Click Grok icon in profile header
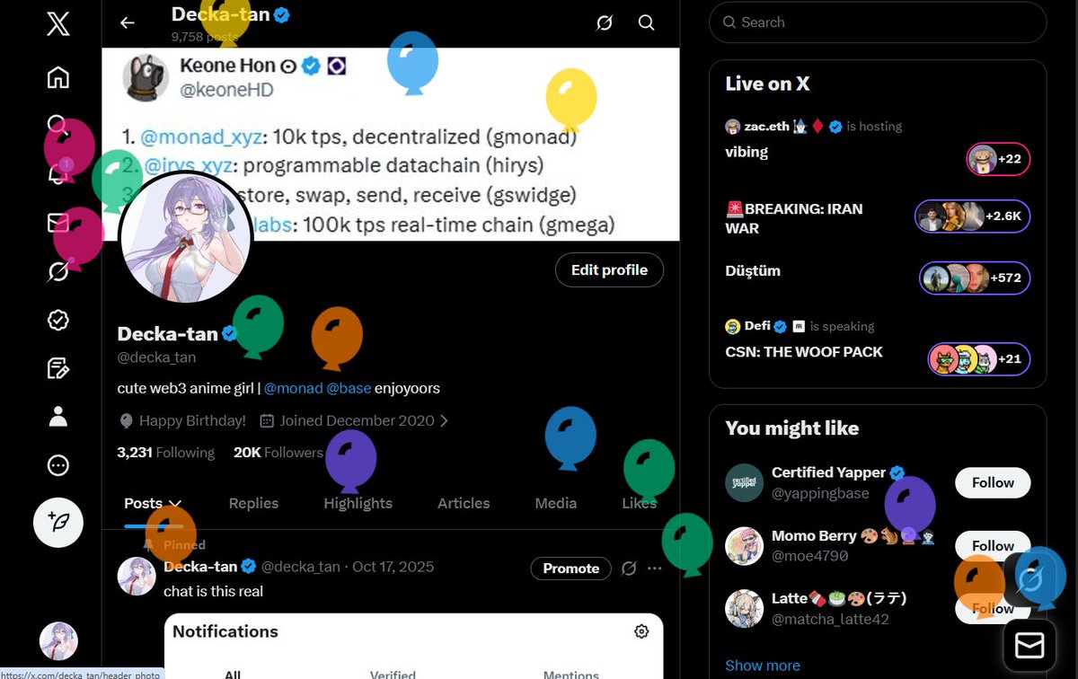The width and height of the screenshot is (1078, 679). point(605,23)
